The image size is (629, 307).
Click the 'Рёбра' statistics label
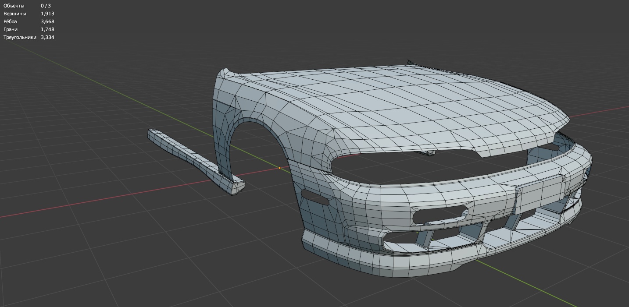[10, 21]
